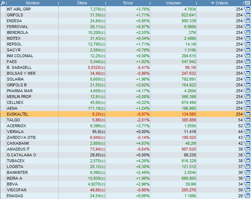Sort by the Nombre column header
Image resolution: width=251 pixels, height=199 pixels.
[32, 3]
